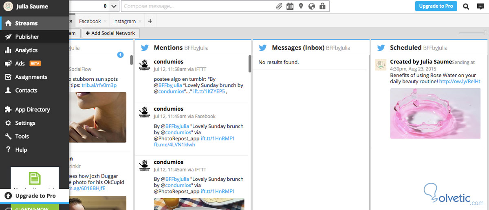Click the Publisher paper plane icon
Viewport: 489px width, 210px height.
point(8,37)
